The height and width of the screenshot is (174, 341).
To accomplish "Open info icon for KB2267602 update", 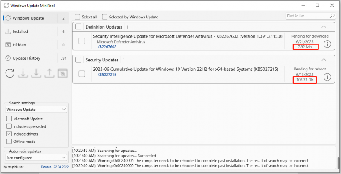I will coord(327,44).
